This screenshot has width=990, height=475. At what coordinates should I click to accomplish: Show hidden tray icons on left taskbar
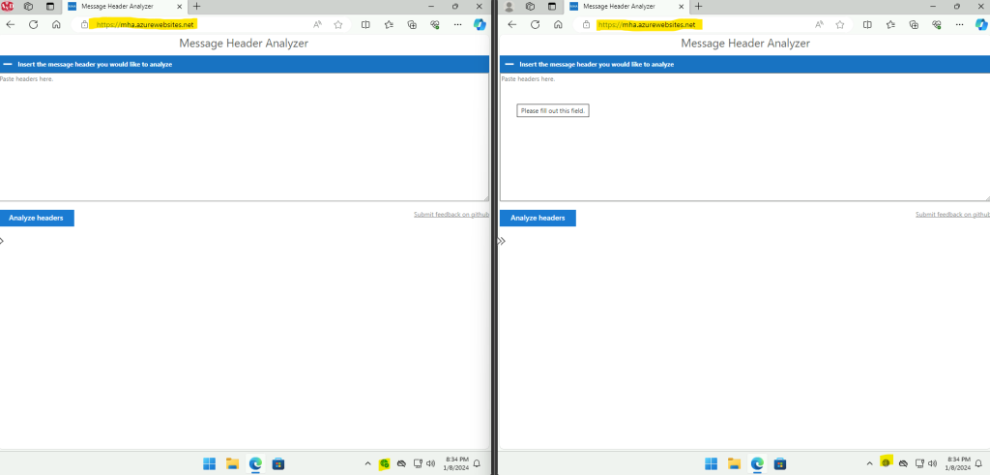[368, 463]
